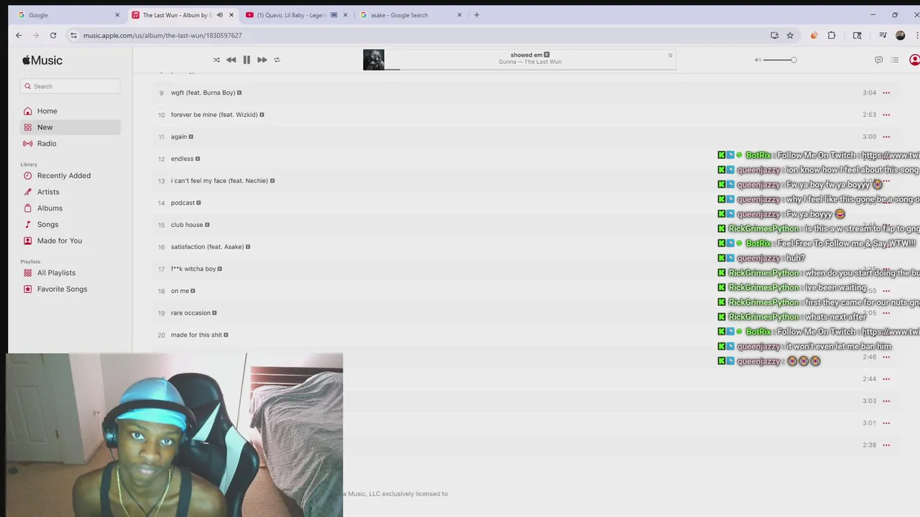Adjust the Apple Music volume slider
This screenshot has width=920, height=517.
780,60
